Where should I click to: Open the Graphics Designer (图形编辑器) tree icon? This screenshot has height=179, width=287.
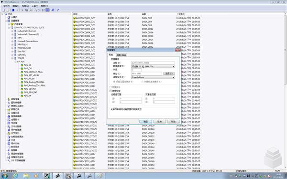click(x=9, y=103)
